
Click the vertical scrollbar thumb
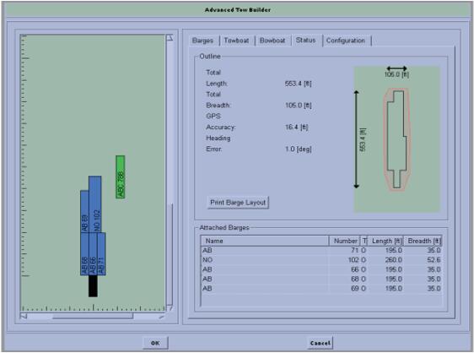pyautogui.click(x=170, y=254)
